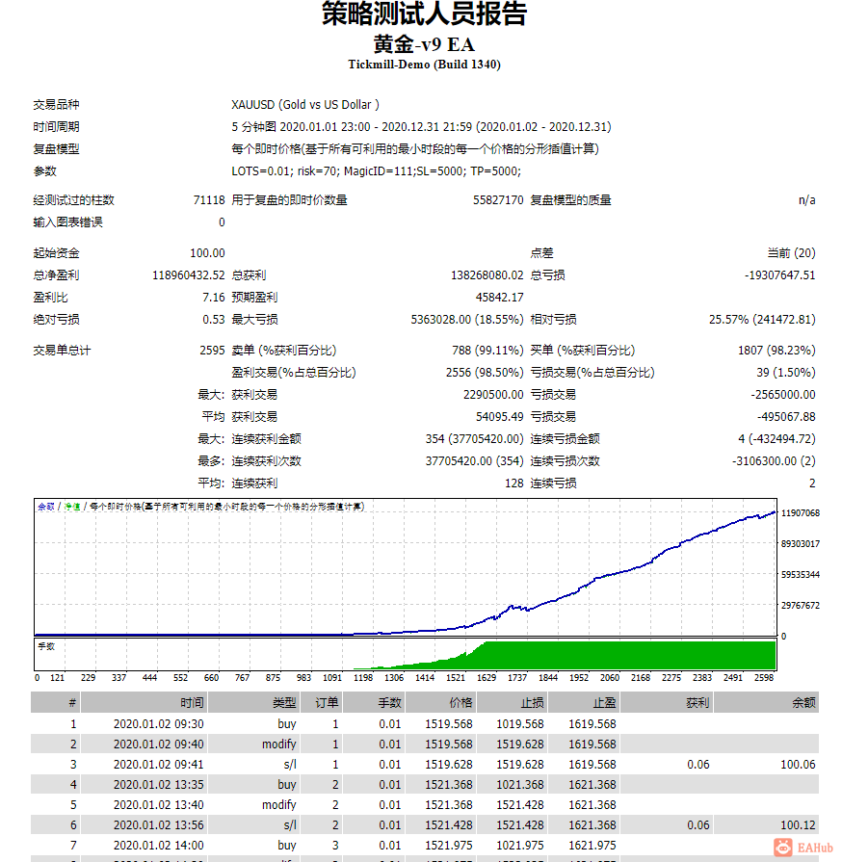The height and width of the screenshot is (862, 842).
Task: Click the modelling quality value n/a
Action: [x=806, y=200]
